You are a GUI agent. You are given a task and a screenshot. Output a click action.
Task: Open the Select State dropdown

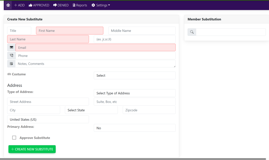pos(91,110)
